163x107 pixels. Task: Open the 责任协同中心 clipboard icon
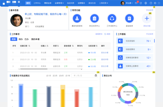94,19
